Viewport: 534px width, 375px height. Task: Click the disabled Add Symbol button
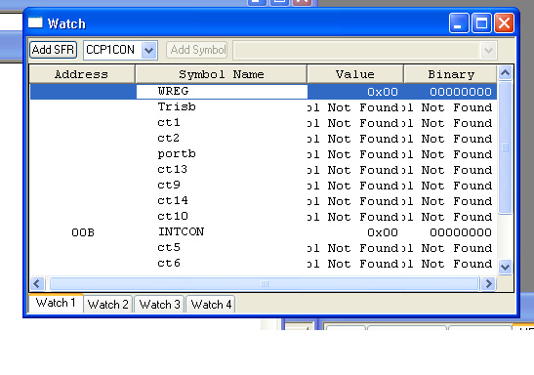pyautogui.click(x=197, y=50)
